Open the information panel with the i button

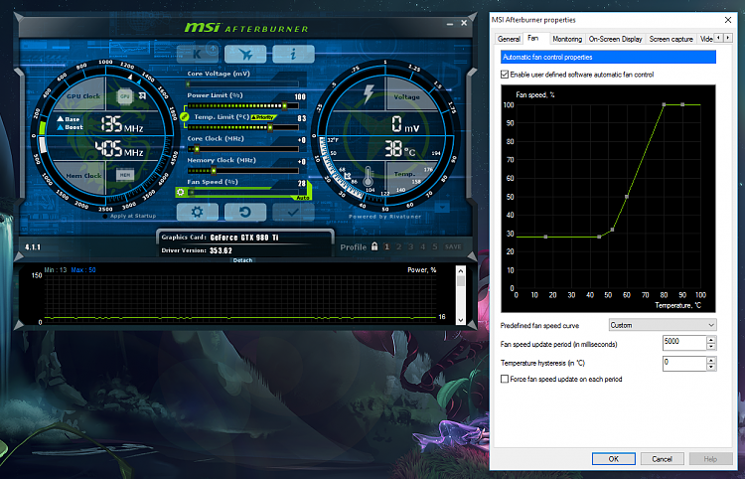click(293, 55)
